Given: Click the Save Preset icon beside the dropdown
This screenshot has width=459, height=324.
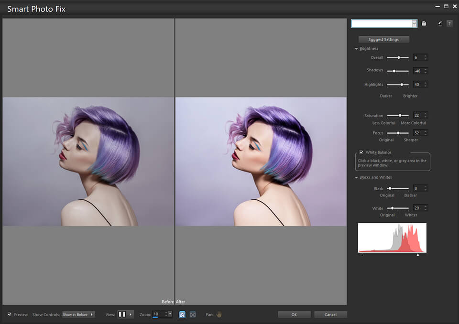Looking at the screenshot, I should 424,23.
